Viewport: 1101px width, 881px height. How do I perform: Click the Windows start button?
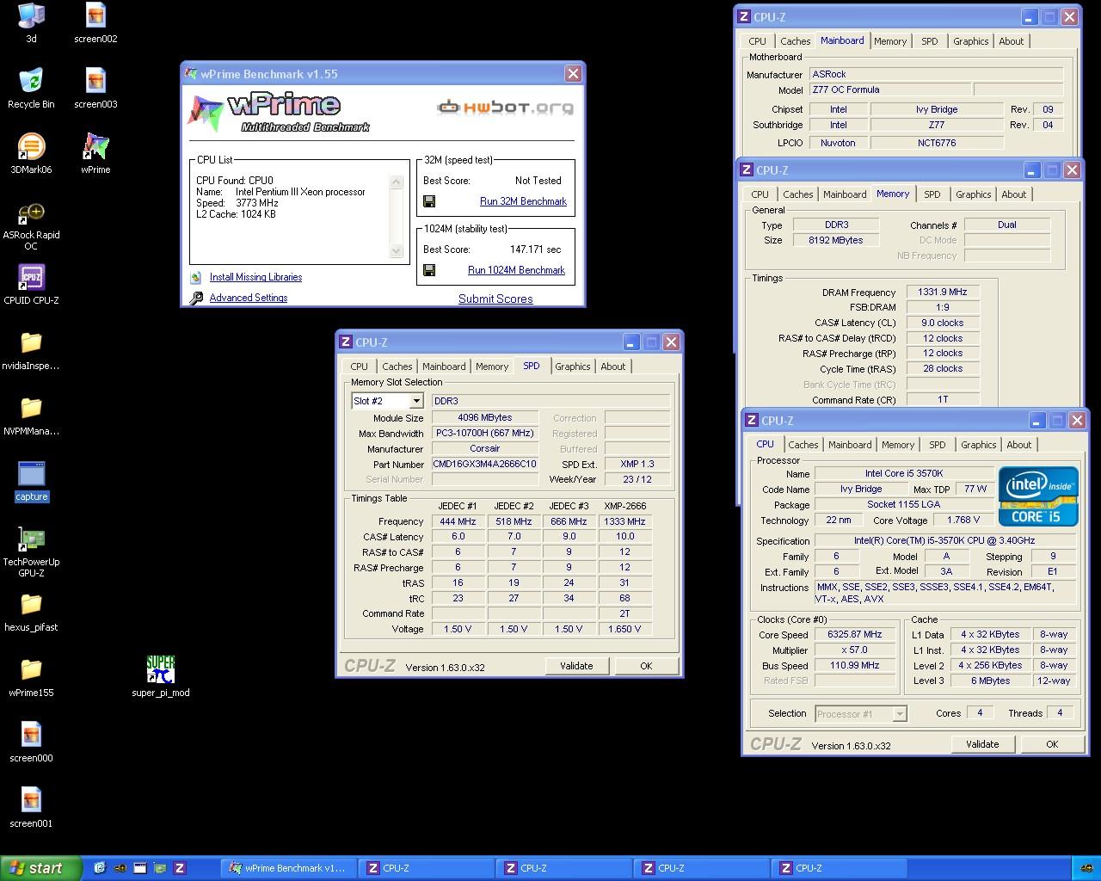[x=40, y=868]
